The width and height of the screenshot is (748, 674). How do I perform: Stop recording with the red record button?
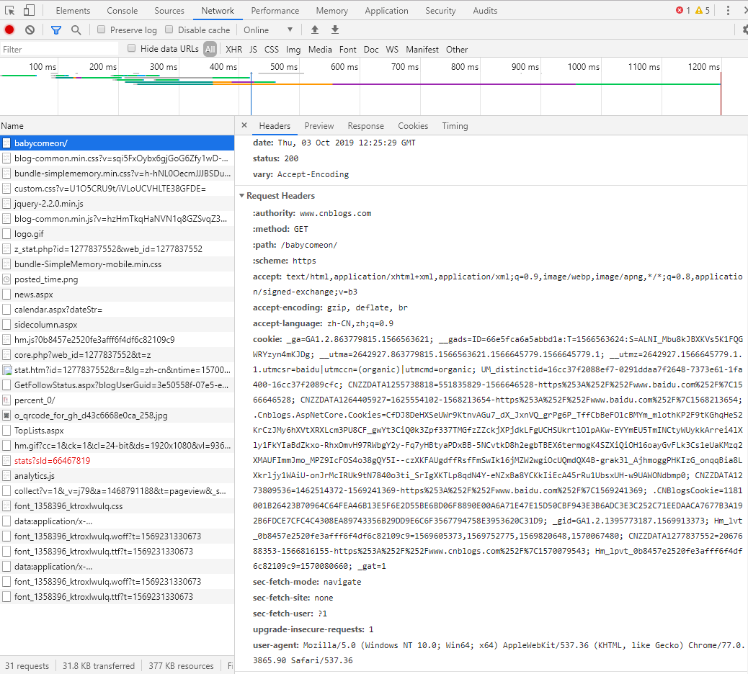[9, 30]
